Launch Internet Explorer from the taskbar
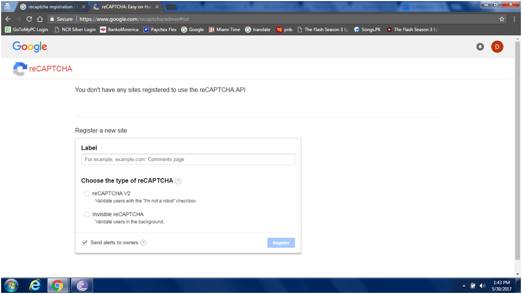Screen dimensions: 522x294 tap(35, 285)
